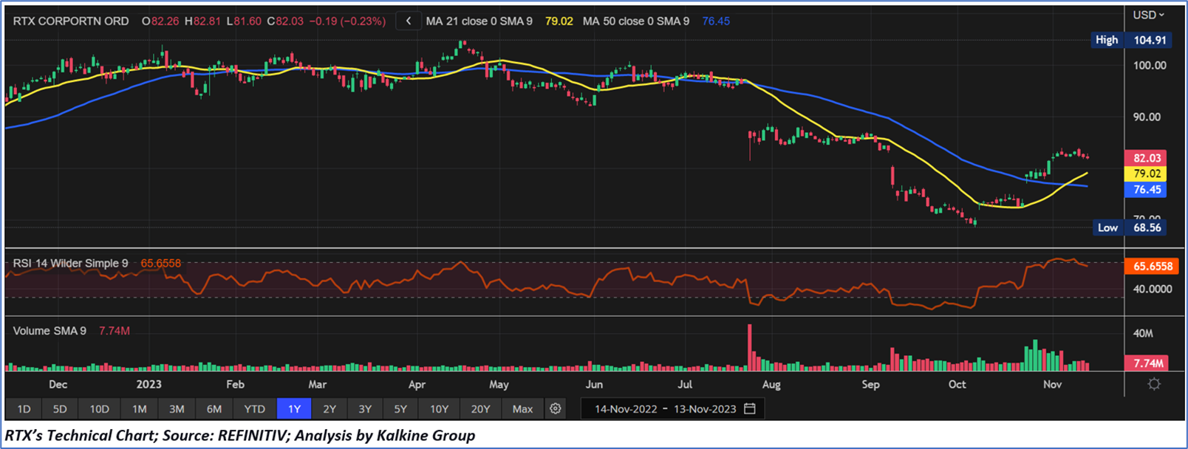This screenshot has width=1188, height=449.
Task: Choose the 5Y time range
Action: pos(400,408)
